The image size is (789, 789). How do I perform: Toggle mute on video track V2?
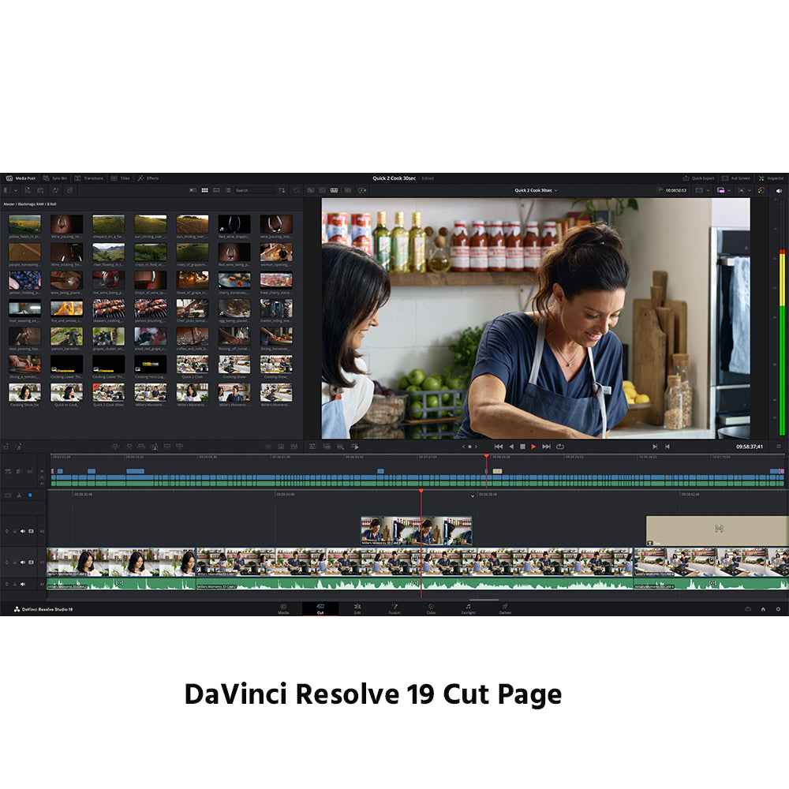[22, 531]
